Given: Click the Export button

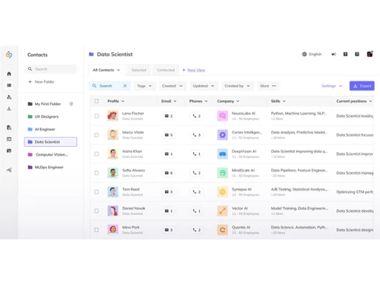Looking at the screenshot, I should (362, 86).
